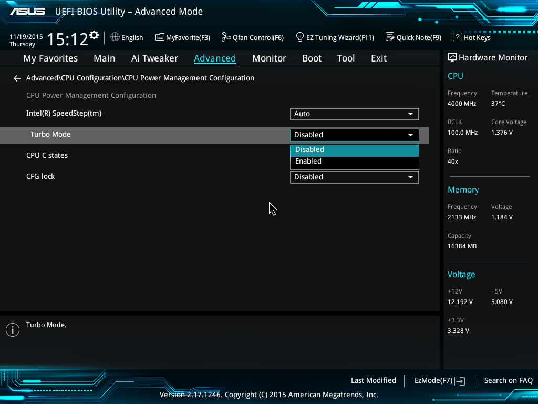Choose Disabled in the Turbo Mode list
Image resolution: width=538 pixels, height=404 pixels.
355,150
